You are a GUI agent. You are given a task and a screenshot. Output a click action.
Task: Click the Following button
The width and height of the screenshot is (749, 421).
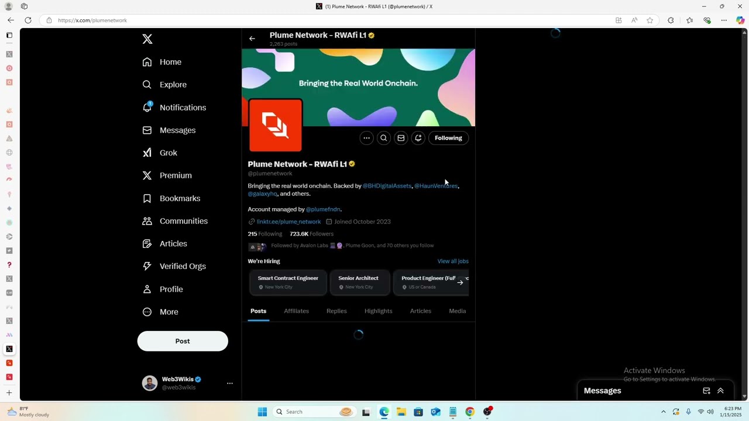pyautogui.click(x=448, y=138)
